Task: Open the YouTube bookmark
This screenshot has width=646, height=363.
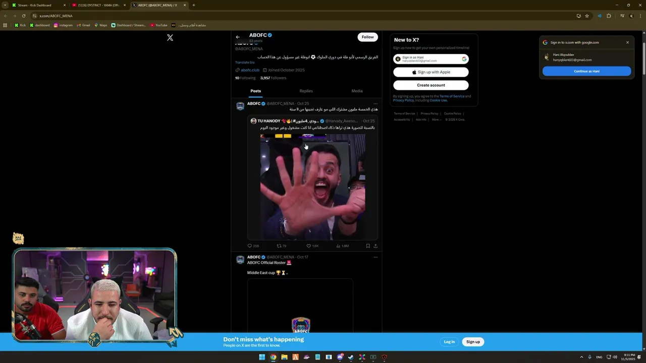Action: coord(158,25)
